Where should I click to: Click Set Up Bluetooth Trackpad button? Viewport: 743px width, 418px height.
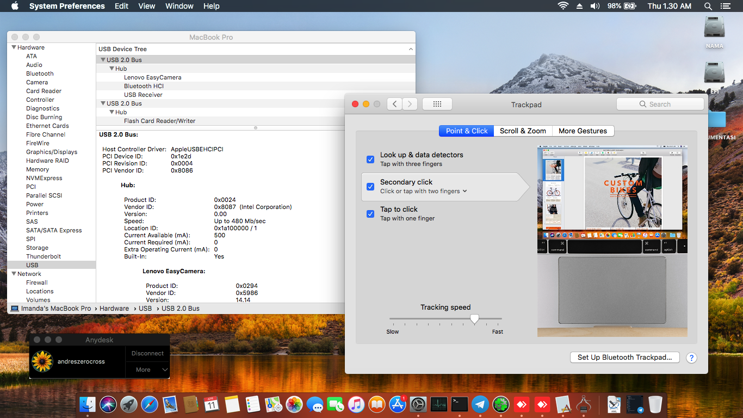tap(624, 358)
